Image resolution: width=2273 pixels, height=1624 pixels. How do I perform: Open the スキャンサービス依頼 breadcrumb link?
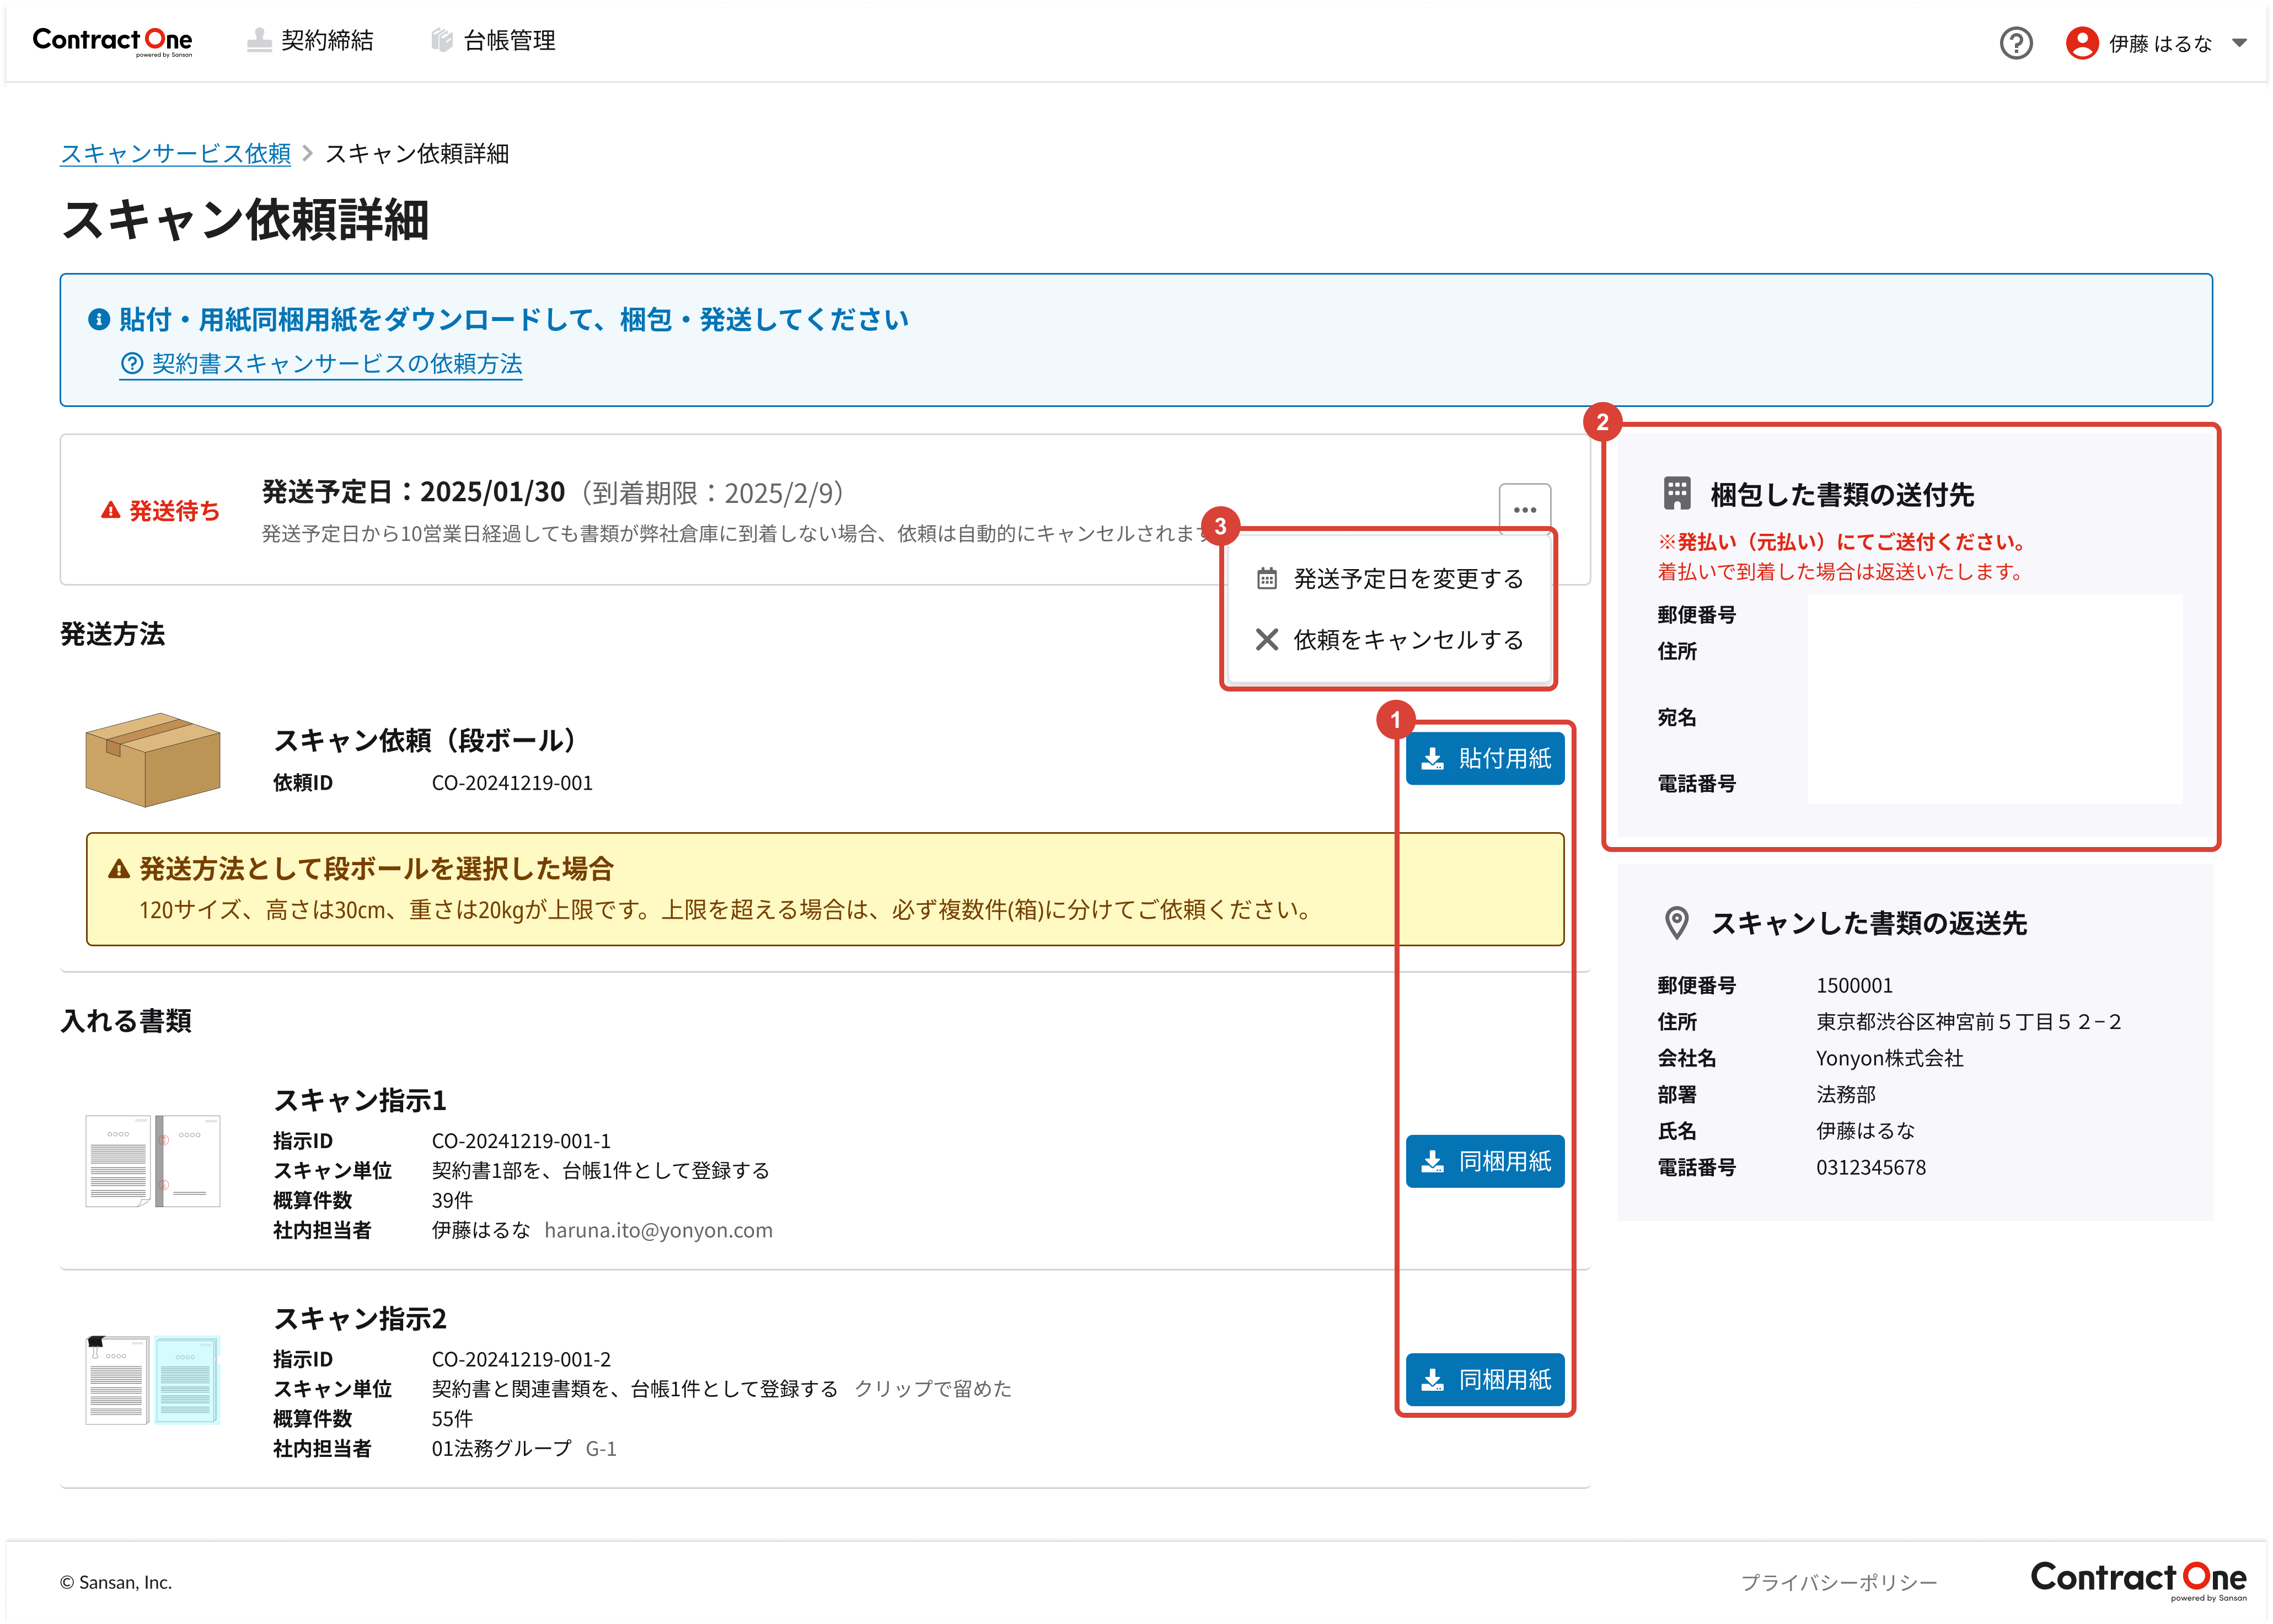pyautogui.click(x=175, y=153)
